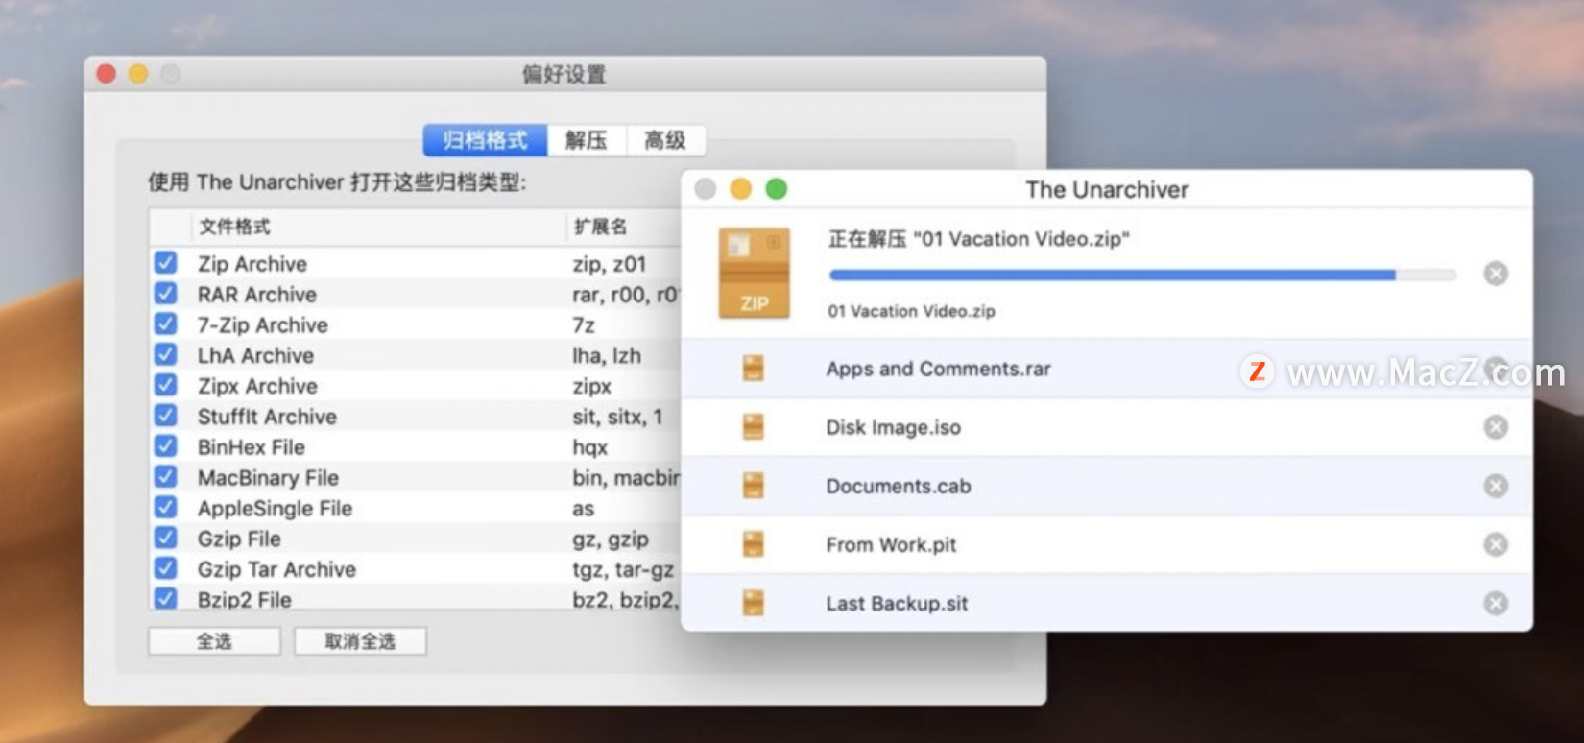Screen dimensions: 1584x743
Task: Toggle the LhA Archive checkbox
Action: pyautogui.click(x=166, y=354)
